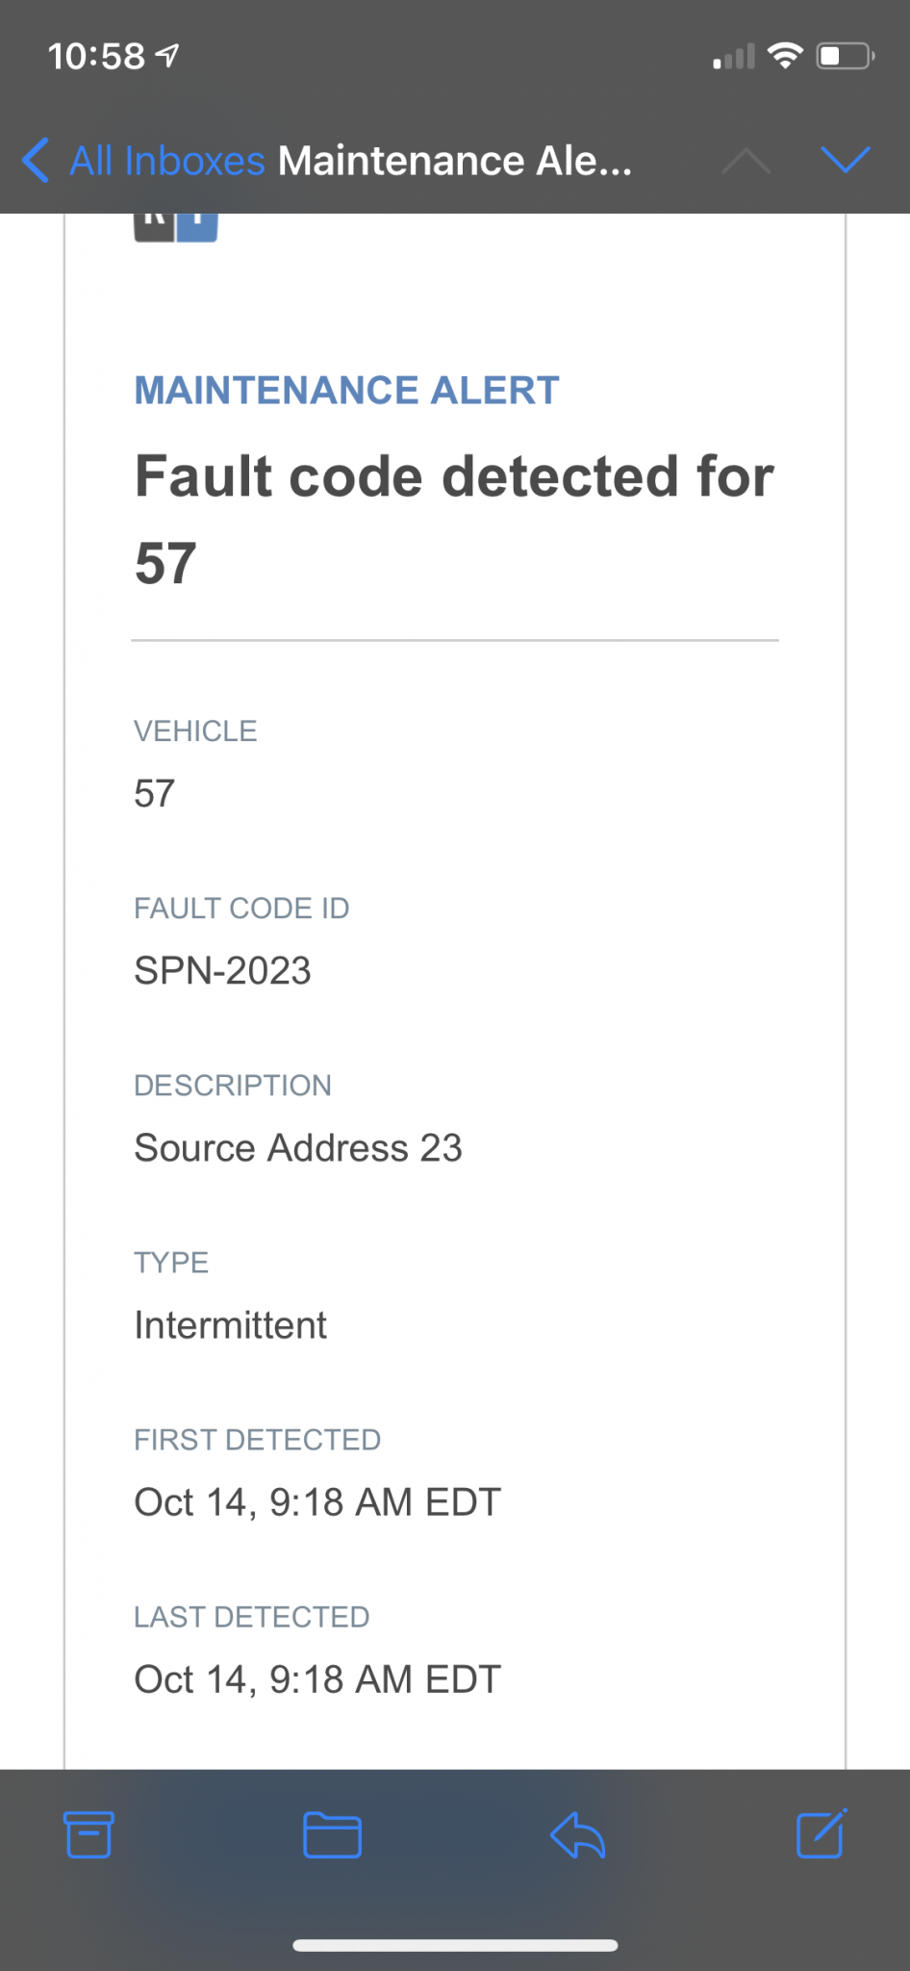Tap the cellular signal bars

pyautogui.click(x=733, y=58)
